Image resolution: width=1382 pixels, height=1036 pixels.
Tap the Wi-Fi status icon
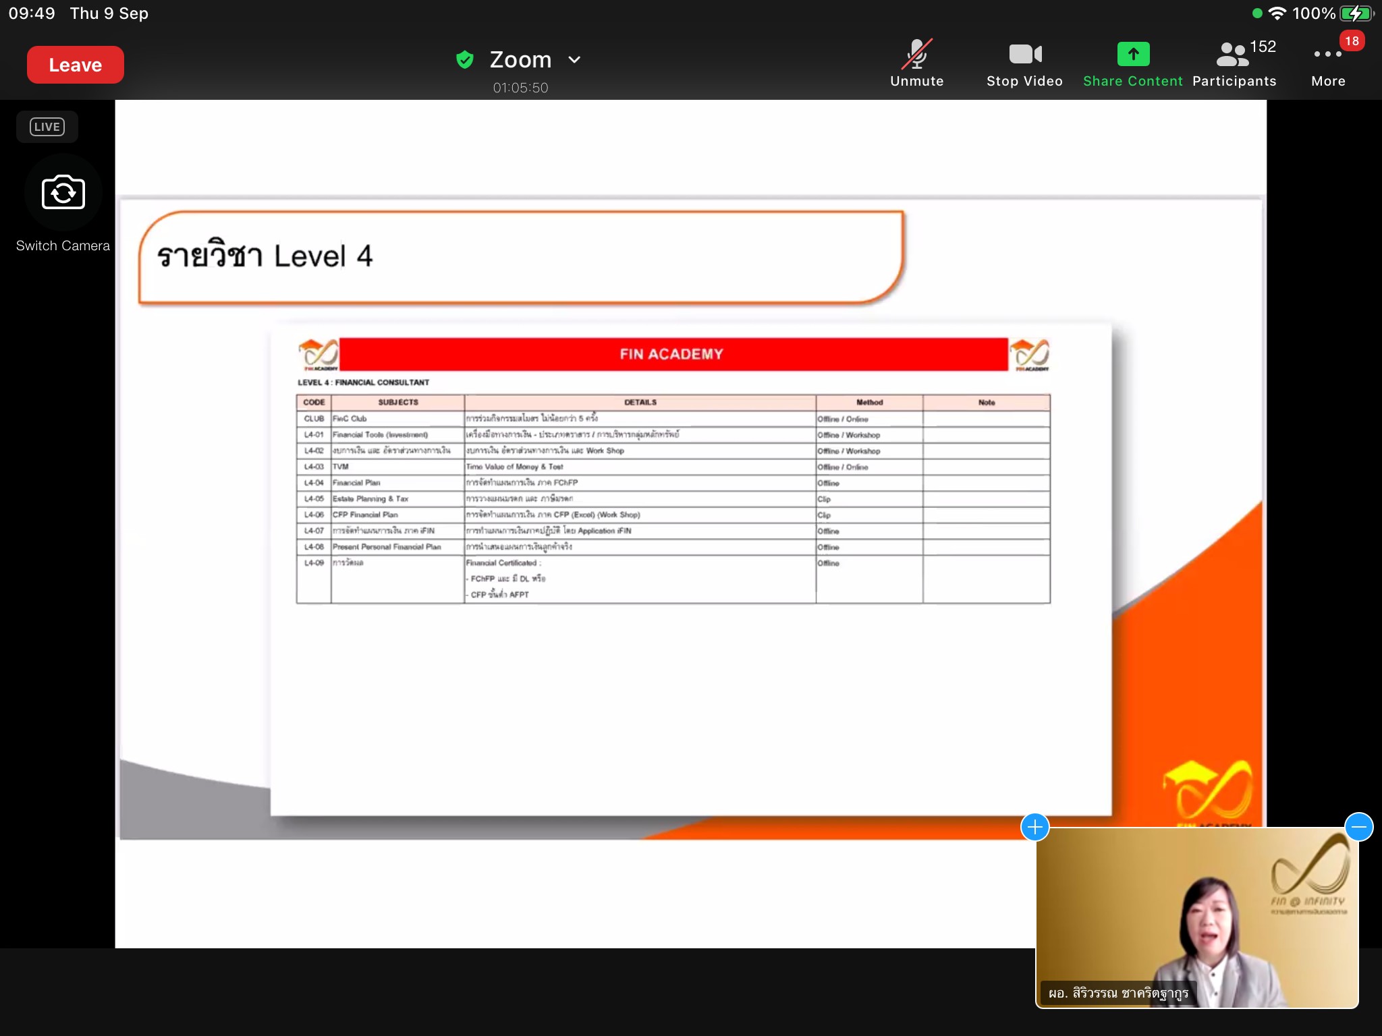1277,13
